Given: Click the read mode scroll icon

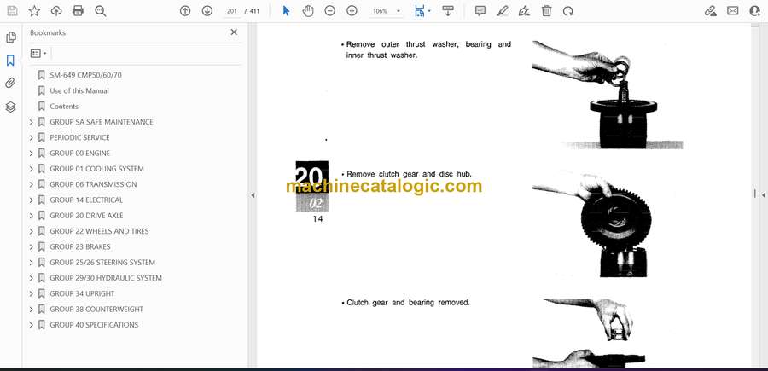Looking at the screenshot, I should coord(448,11).
